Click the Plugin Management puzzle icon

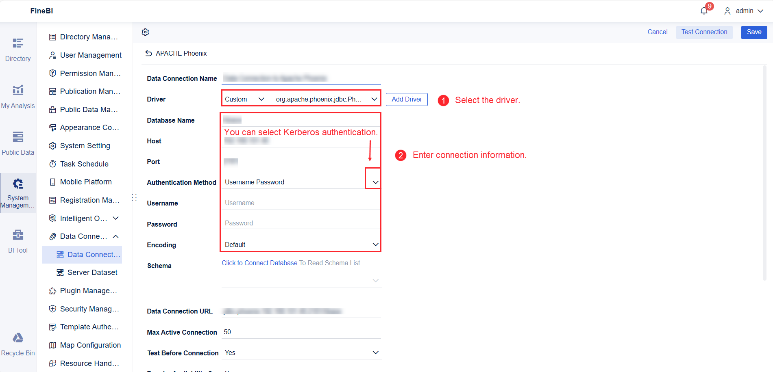coord(52,291)
